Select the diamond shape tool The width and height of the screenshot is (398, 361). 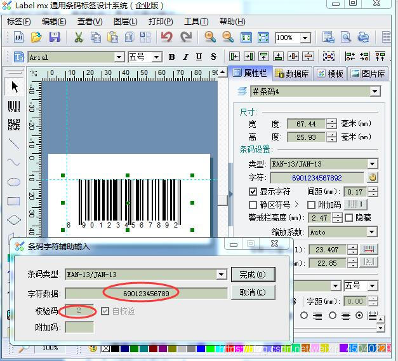click(x=14, y=220)
